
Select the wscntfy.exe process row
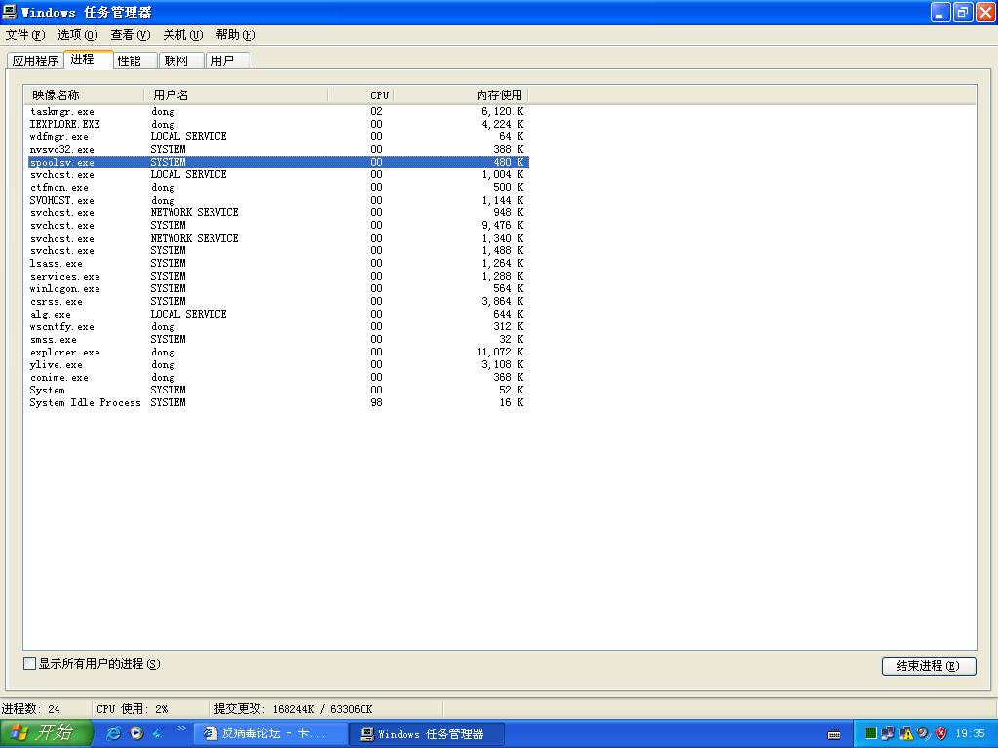click(x=278, y=327)
